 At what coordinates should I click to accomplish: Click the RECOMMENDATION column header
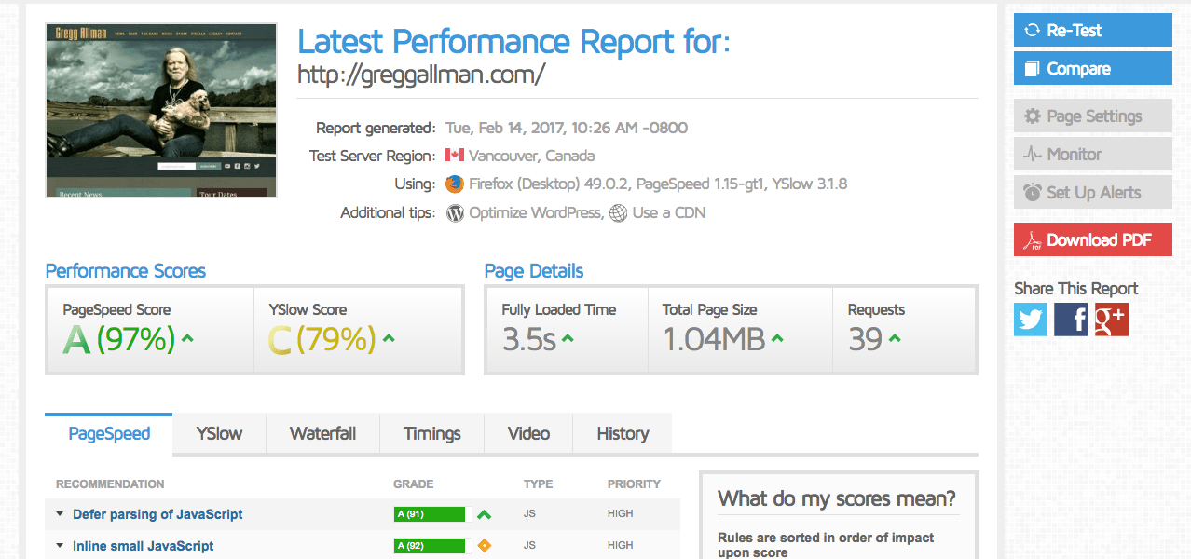[x=110, y=484]
